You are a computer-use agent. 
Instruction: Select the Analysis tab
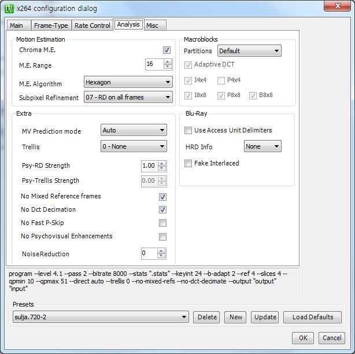click(x=128, y=24)
